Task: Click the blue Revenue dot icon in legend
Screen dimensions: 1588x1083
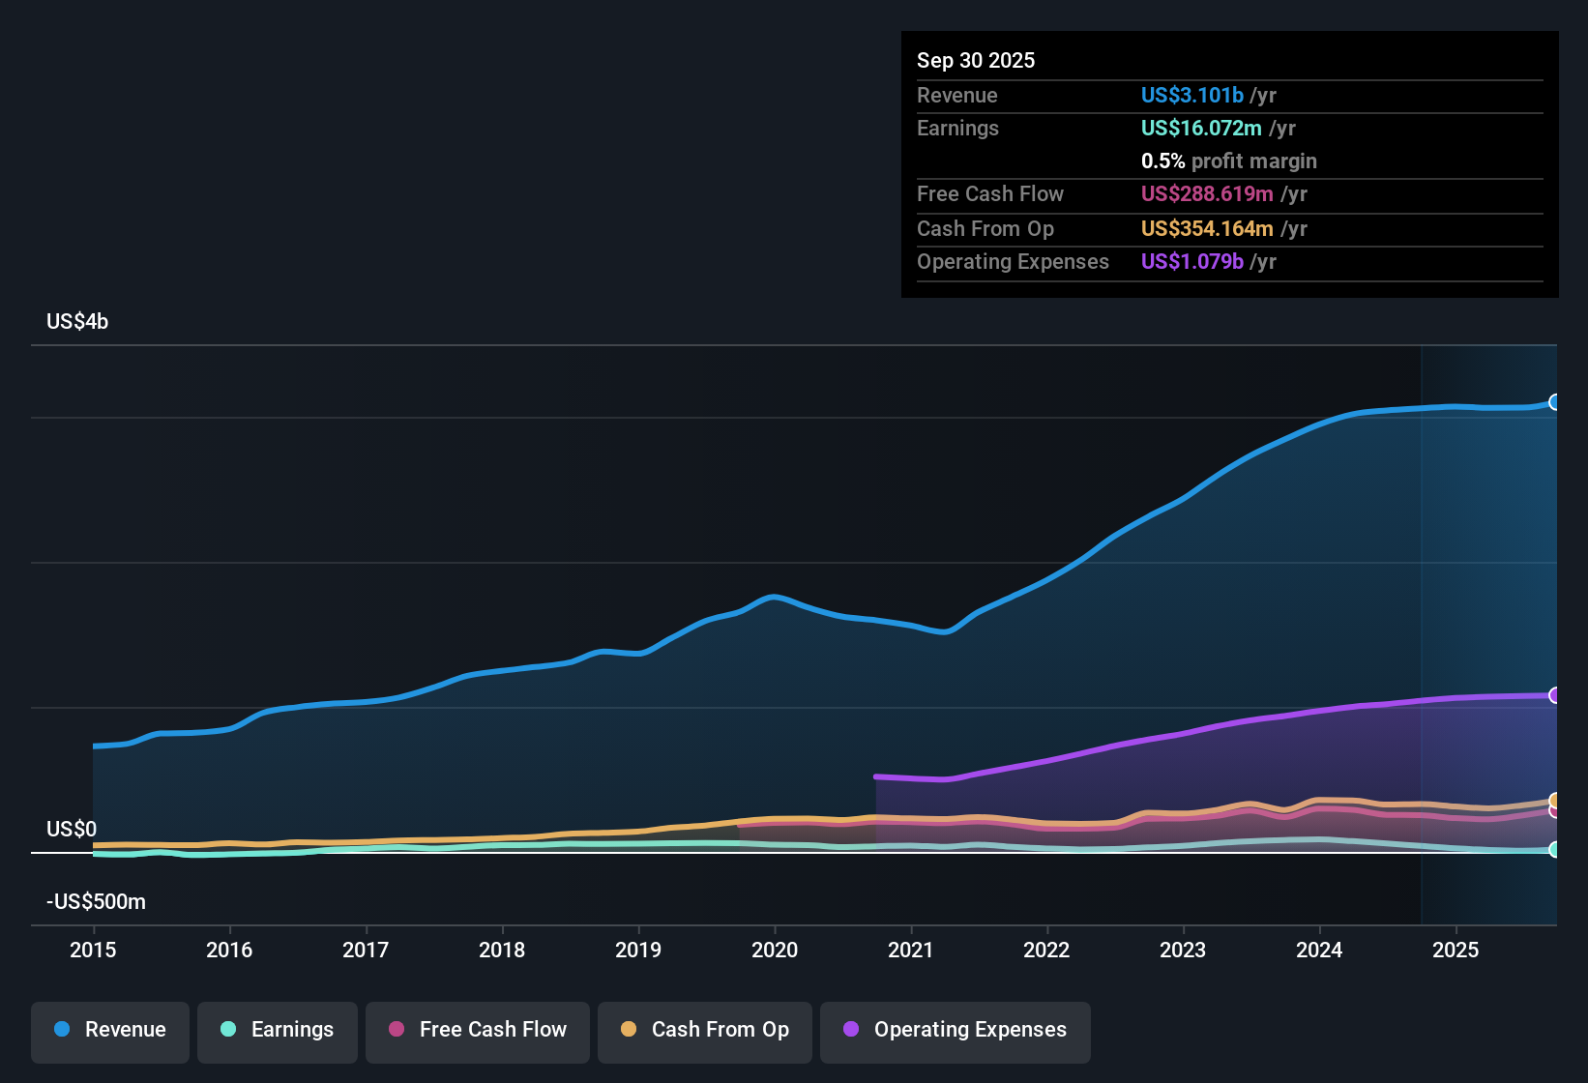Action: [x=61, y=1030]
